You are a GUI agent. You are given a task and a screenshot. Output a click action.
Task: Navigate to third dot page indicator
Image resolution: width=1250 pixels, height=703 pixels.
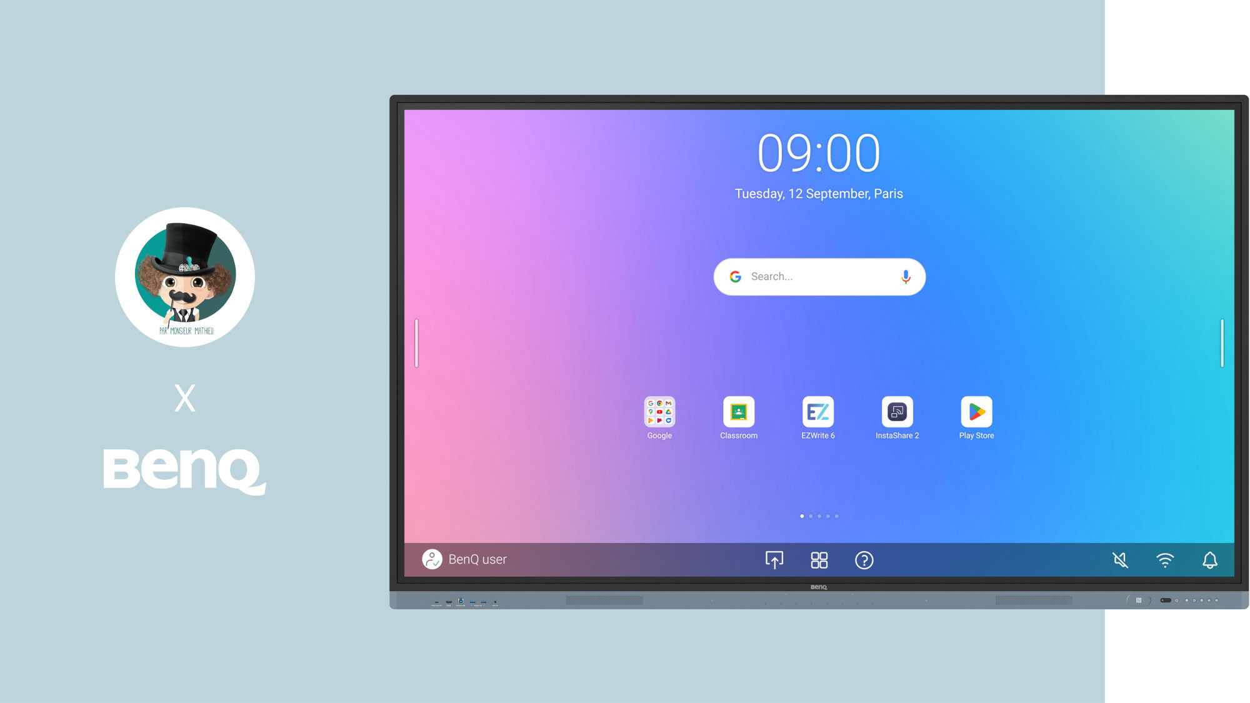819,516
